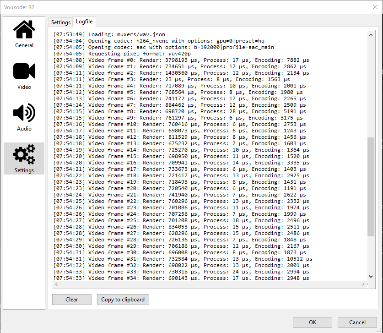
Task: Click the 'Video frame #30' log line
Action: tap(179, 252)
